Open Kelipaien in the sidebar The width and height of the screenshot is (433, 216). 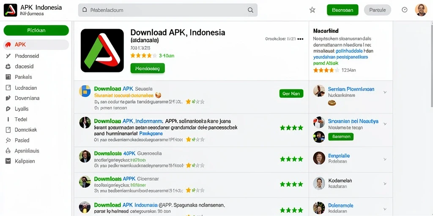(25, 161)
